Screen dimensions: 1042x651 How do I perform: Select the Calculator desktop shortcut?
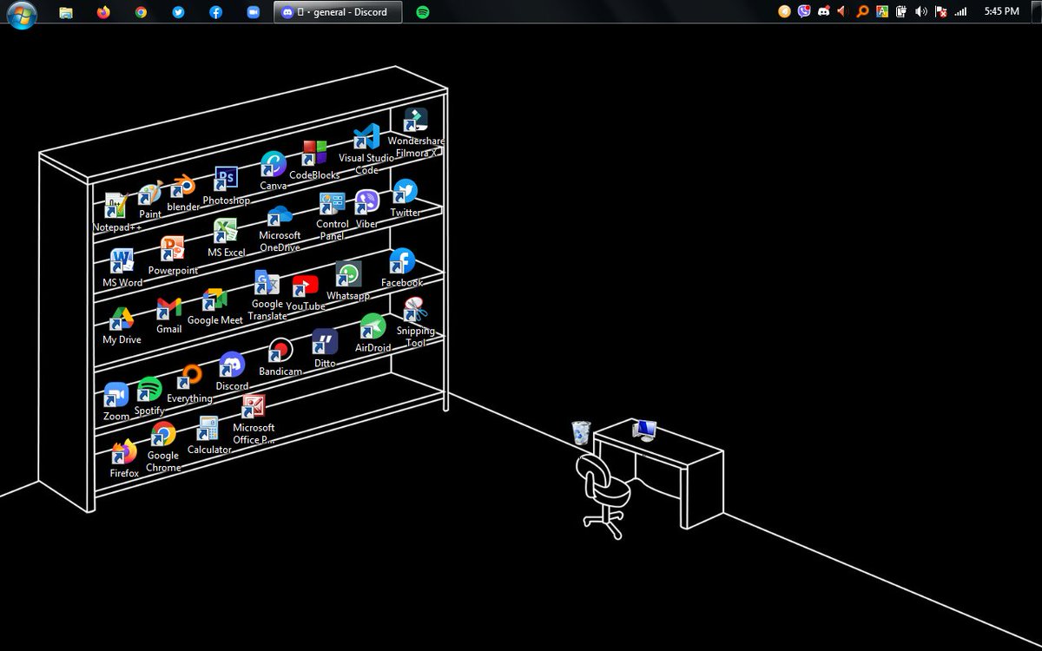pos(209,435)
